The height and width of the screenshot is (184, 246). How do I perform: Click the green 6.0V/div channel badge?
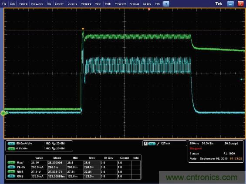click(11, 148)
